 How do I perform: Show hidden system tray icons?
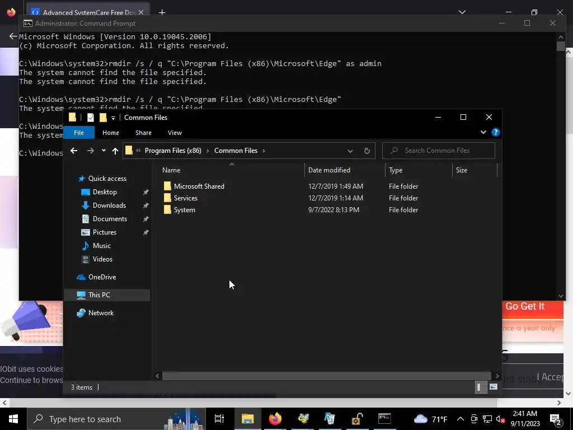point(461,419)
